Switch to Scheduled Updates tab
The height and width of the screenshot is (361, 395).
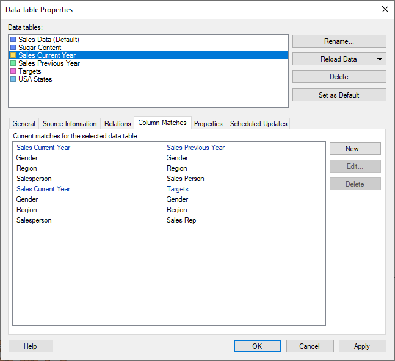[258, 124]
